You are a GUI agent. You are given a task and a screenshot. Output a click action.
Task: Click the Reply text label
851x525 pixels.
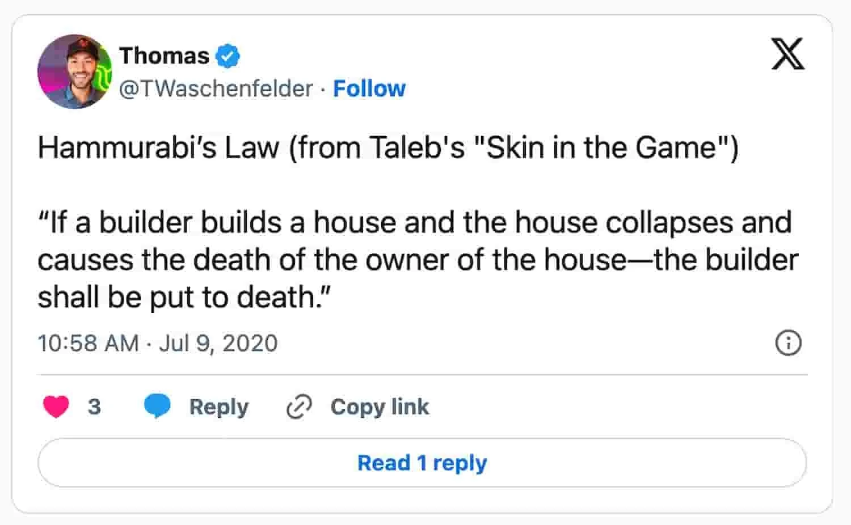tap(219, 407)
